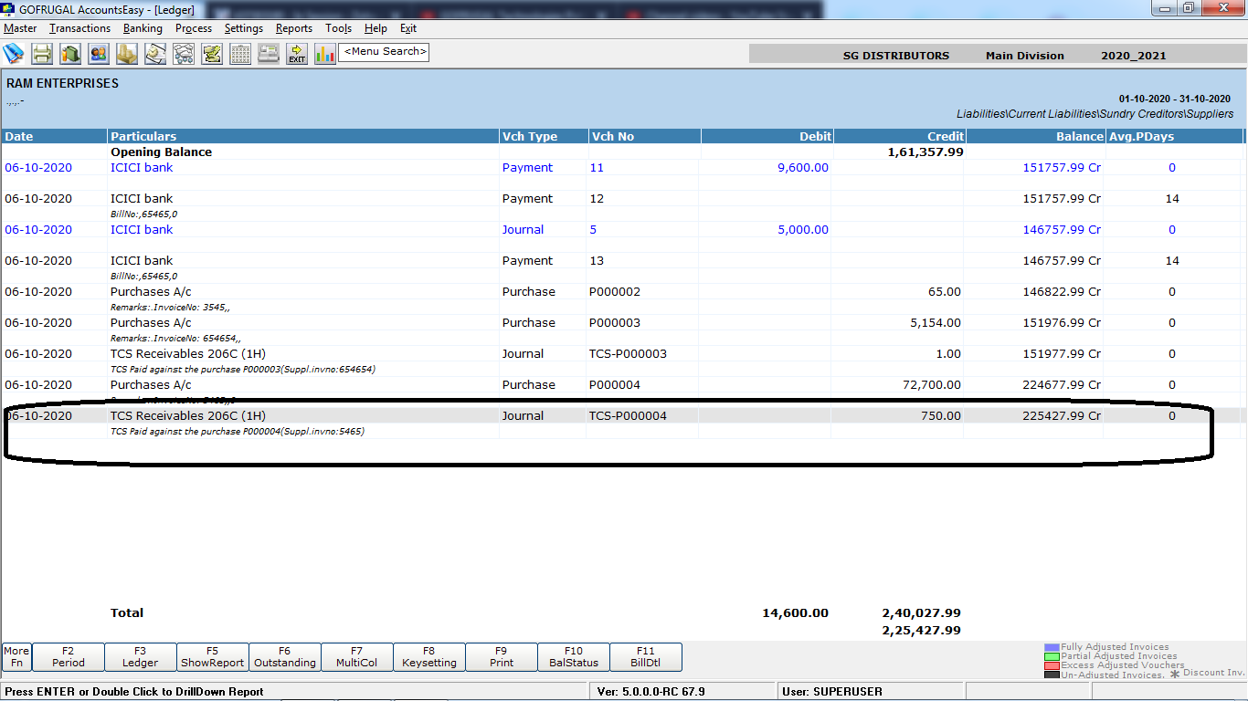Click SG DISTRIBUTORS company name in header
Viewport: 1248px width, 701px height.
(x=896, y=56)
